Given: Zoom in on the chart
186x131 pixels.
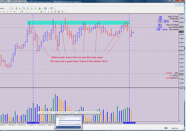Looking at the screenshot, I should pyautogui.click(x=24, y=8).
